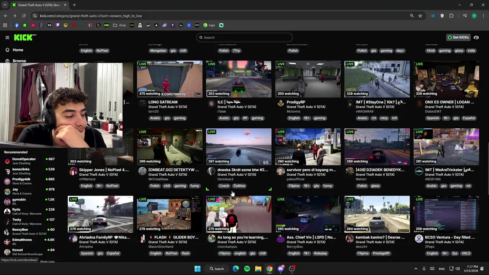Click the Kick search field

point(244,37)
